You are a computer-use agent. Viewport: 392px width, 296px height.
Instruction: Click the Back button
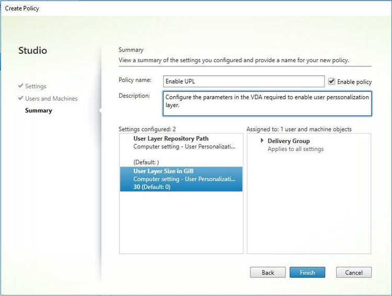tap(268, 273)
